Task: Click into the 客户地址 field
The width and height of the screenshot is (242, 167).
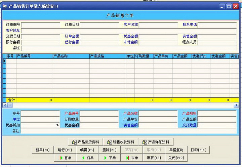Action: click(129, 31)
